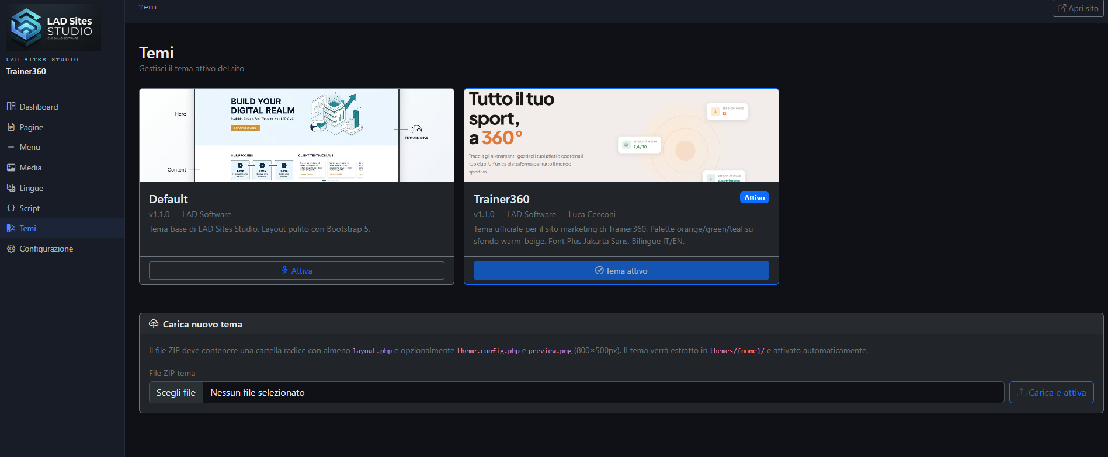1108x457 pixels.
Task: Click the theme.config.php code text
Action: 488,351
